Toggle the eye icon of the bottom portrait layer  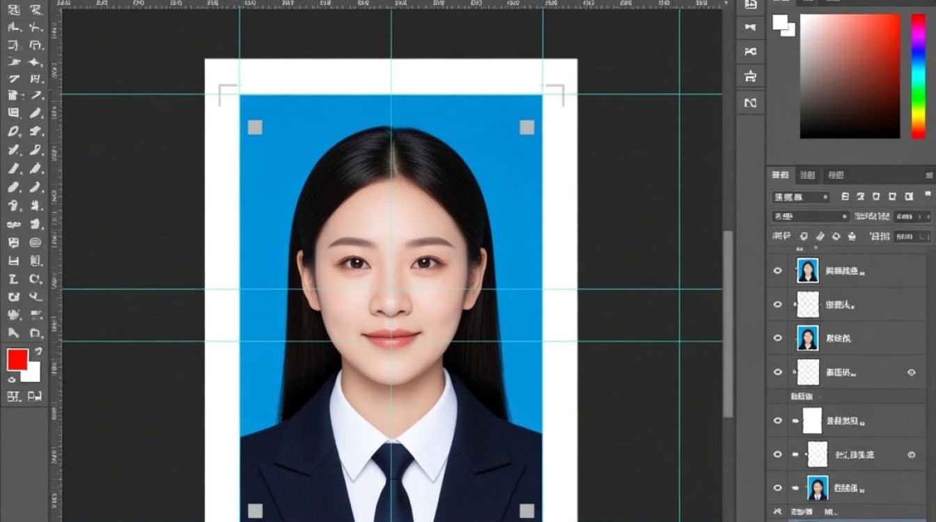click(x=778, y=488)
